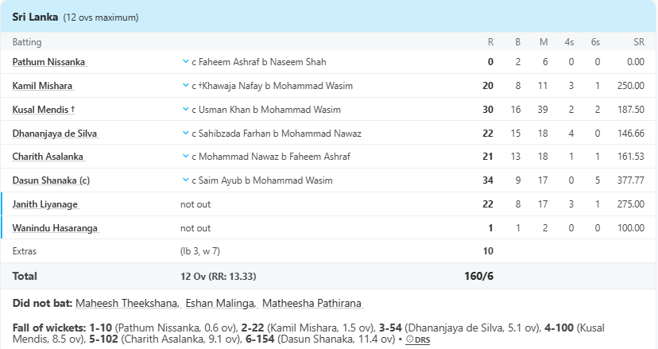658x349 pixels.
Task: Expand Kusal Mendis's dismissal details chevron
Action: [185, 109]
